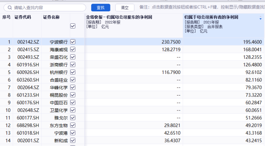Click the 合盛硅业 security name
Viewport: 265px width, 146px height.
[59, 80]
